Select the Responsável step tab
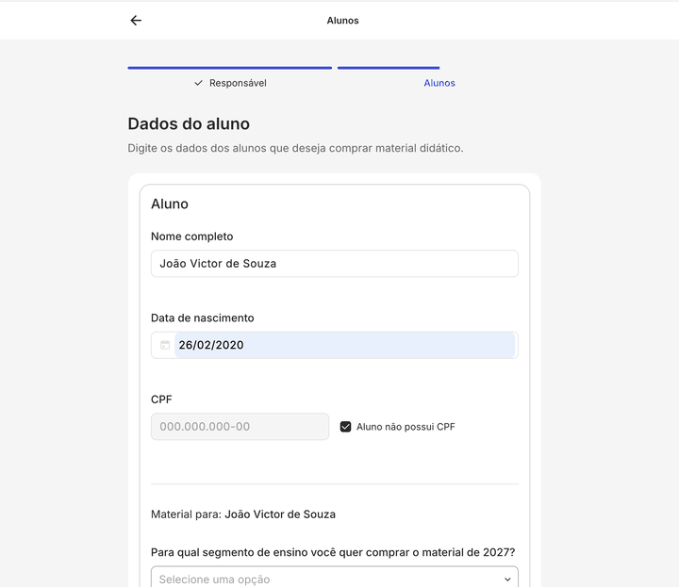Image resolution: width=679 pixels, height=587 pixels. [230, 83]
